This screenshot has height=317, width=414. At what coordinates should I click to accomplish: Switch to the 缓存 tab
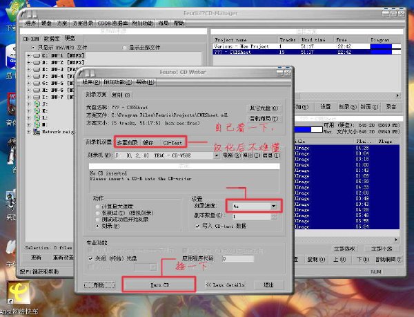click(x=148, y=143)
